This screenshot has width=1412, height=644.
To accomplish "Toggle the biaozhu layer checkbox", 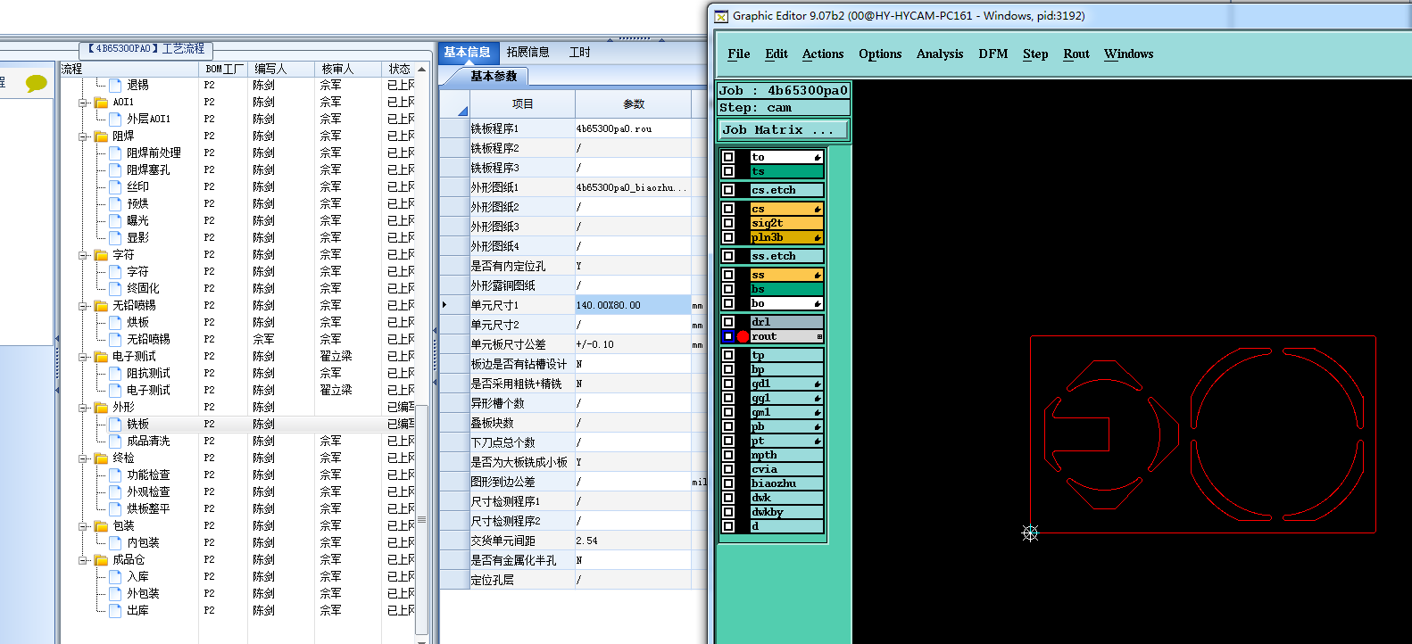I will pyautogui.click(x=728, y=483).
